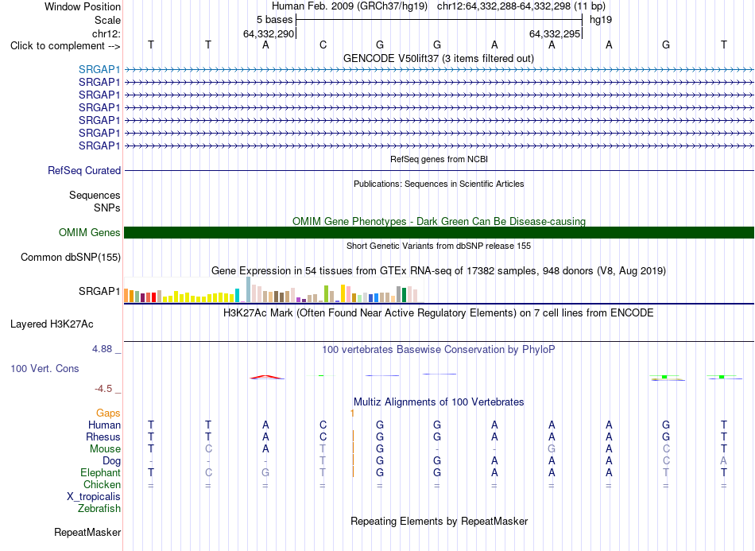Click '100 vertebrates Basewise Conservation by PhyloP' title
755x551 pixels.
click(439, 350)
